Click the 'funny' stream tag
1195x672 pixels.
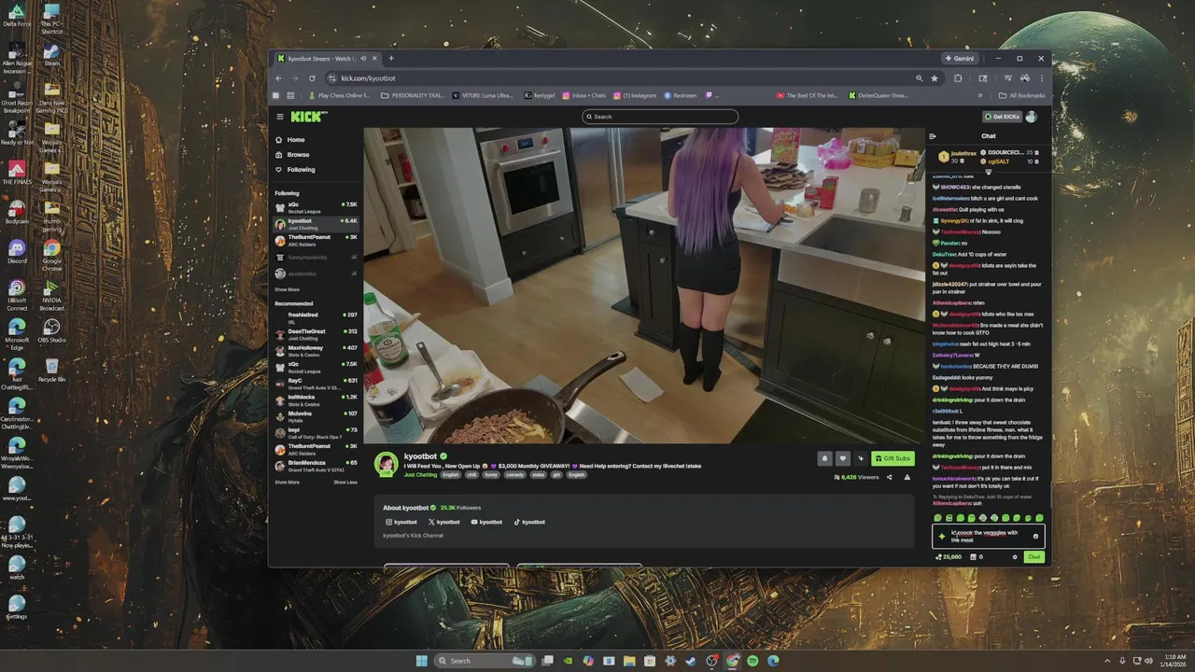point(491,475)
